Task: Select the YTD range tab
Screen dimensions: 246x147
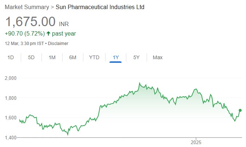Action: (x=94, y=57)
